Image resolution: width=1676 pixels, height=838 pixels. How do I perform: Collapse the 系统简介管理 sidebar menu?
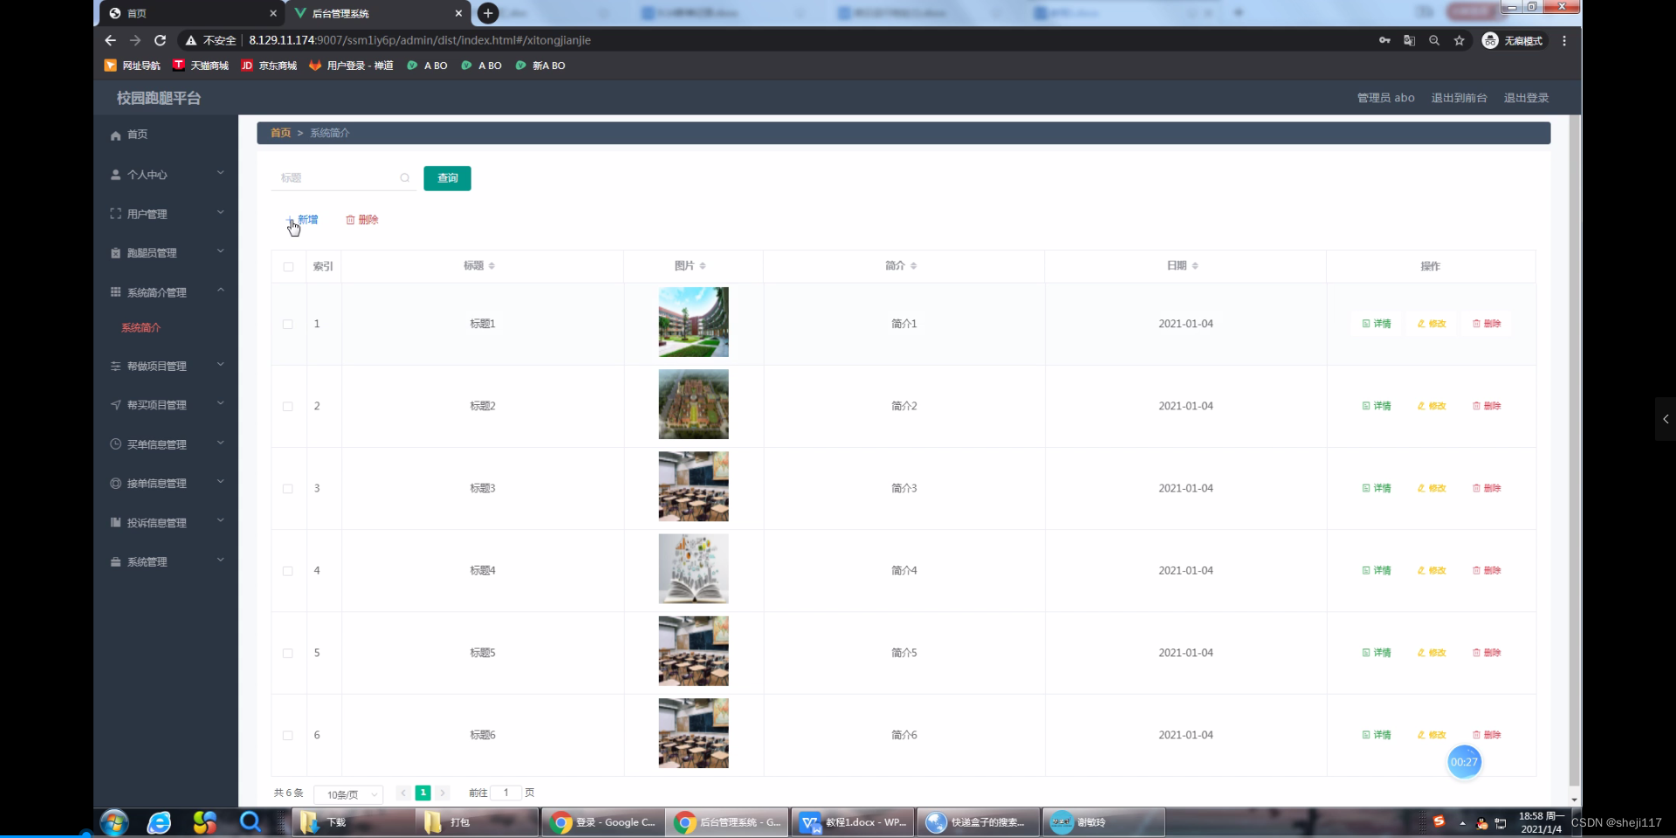pos(166,292)
